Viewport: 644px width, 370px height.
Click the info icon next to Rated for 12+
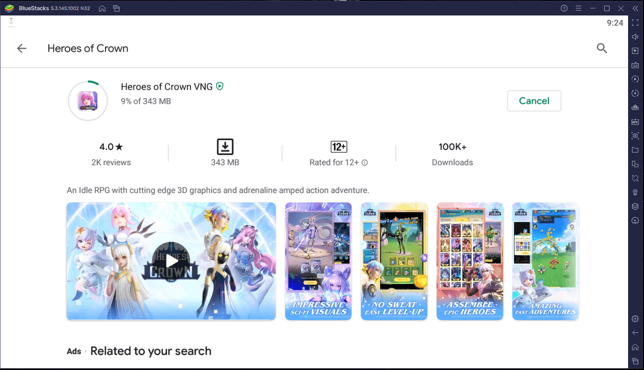(x=365, y=163)
